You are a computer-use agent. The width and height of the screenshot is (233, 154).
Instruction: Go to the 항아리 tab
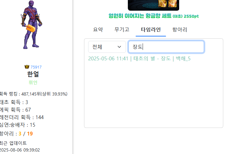coord(180,30)
